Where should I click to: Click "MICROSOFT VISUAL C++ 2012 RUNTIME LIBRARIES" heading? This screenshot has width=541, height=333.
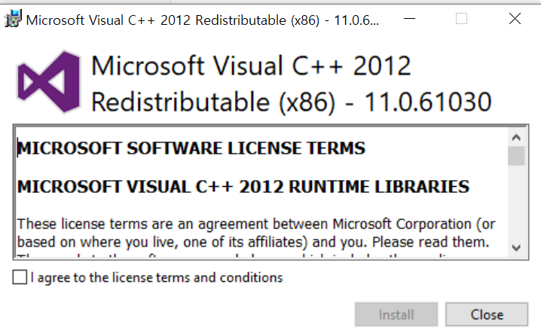(243, 186)
